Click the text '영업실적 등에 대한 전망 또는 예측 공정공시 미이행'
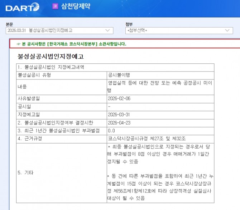Screen dimensions: 240x210 point(160,87)
